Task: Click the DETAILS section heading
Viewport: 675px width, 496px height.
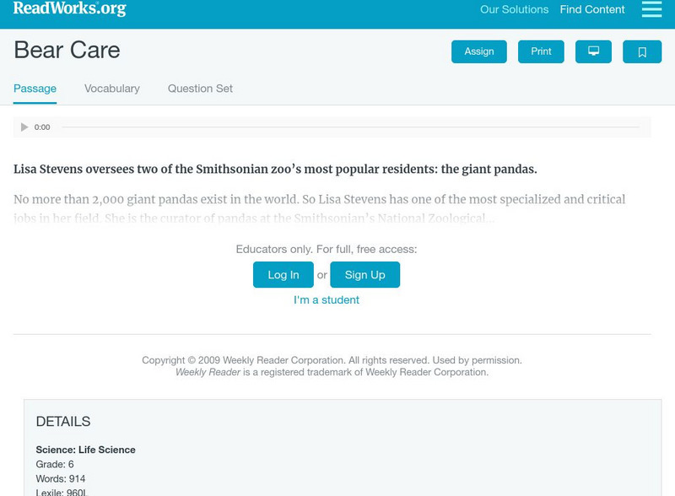Action: click(63, 422)
